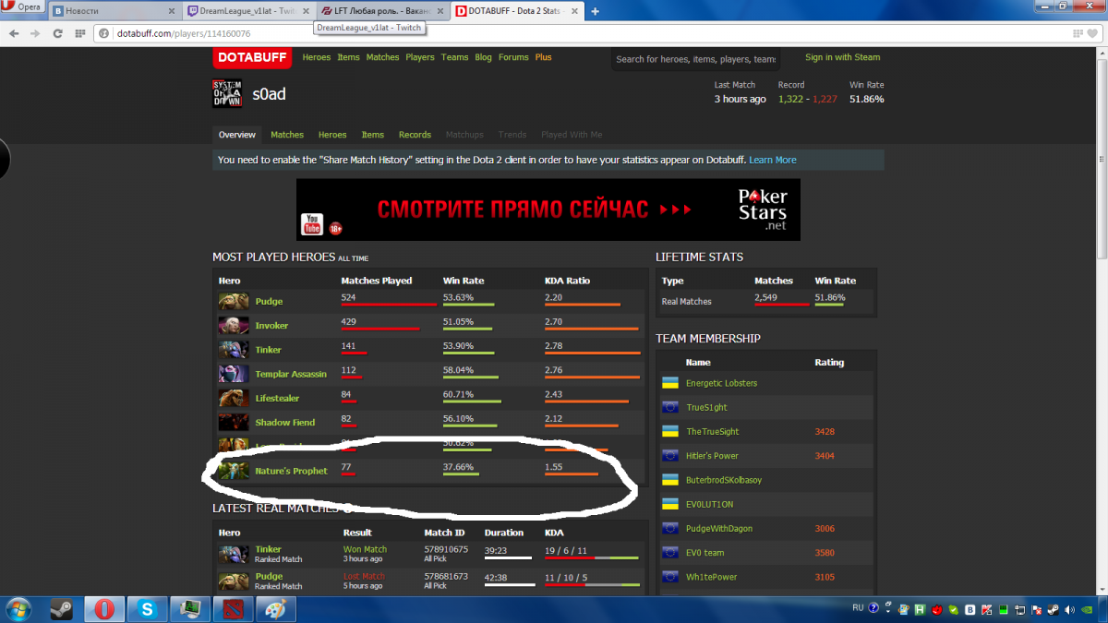The image size is (1108, 623).
Task: Close the Новости tab
Action: click(x=174, y=12)
